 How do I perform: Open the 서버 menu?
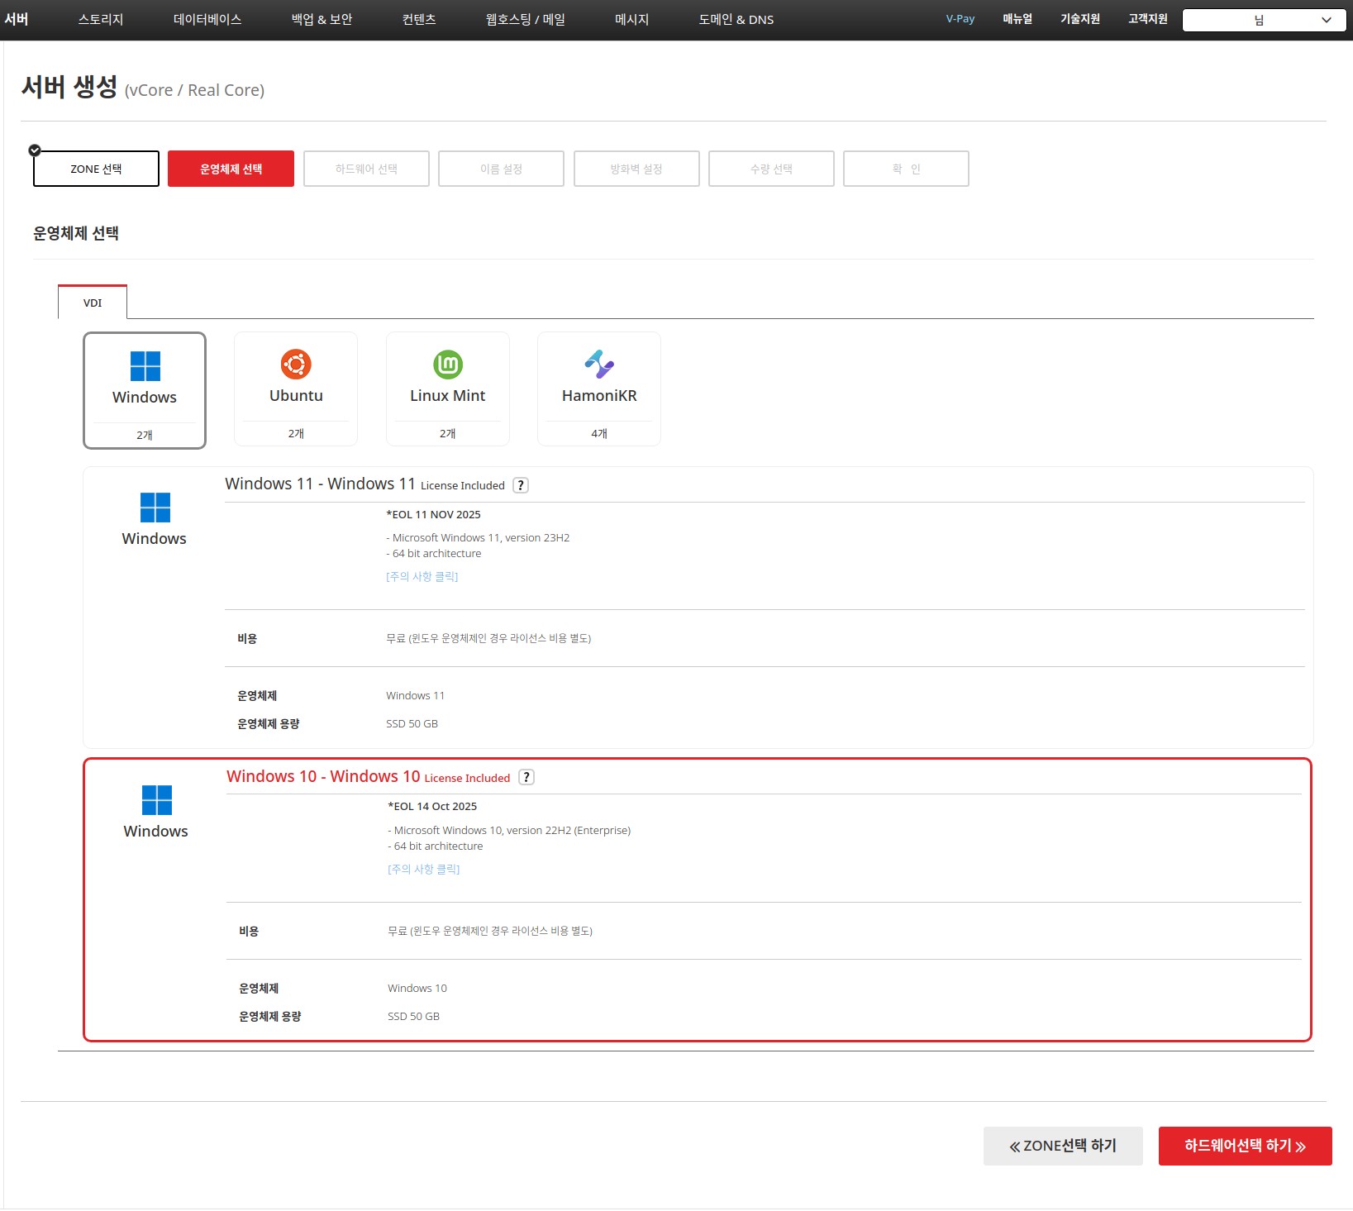tap(16, 19)
